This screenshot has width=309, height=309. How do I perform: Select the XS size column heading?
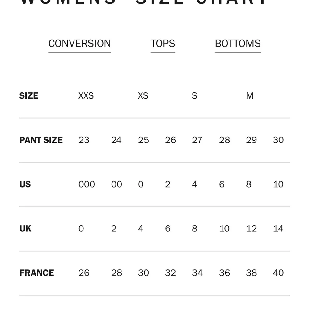coord(143,96)
